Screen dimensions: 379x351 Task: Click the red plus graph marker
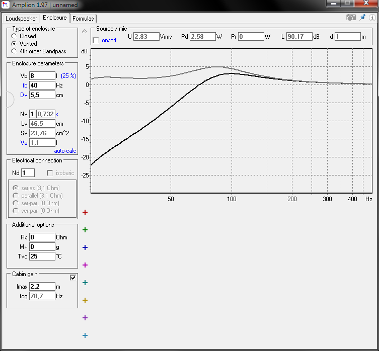tap(85, 212)
